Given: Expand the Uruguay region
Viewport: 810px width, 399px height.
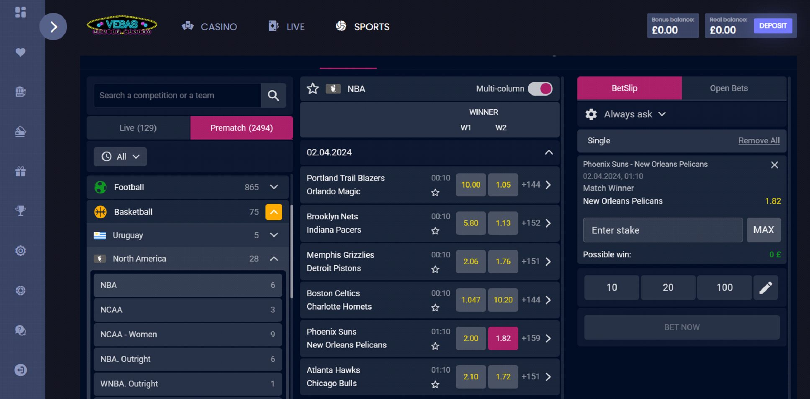Looking at the screenshot, I should click(274, 235).
